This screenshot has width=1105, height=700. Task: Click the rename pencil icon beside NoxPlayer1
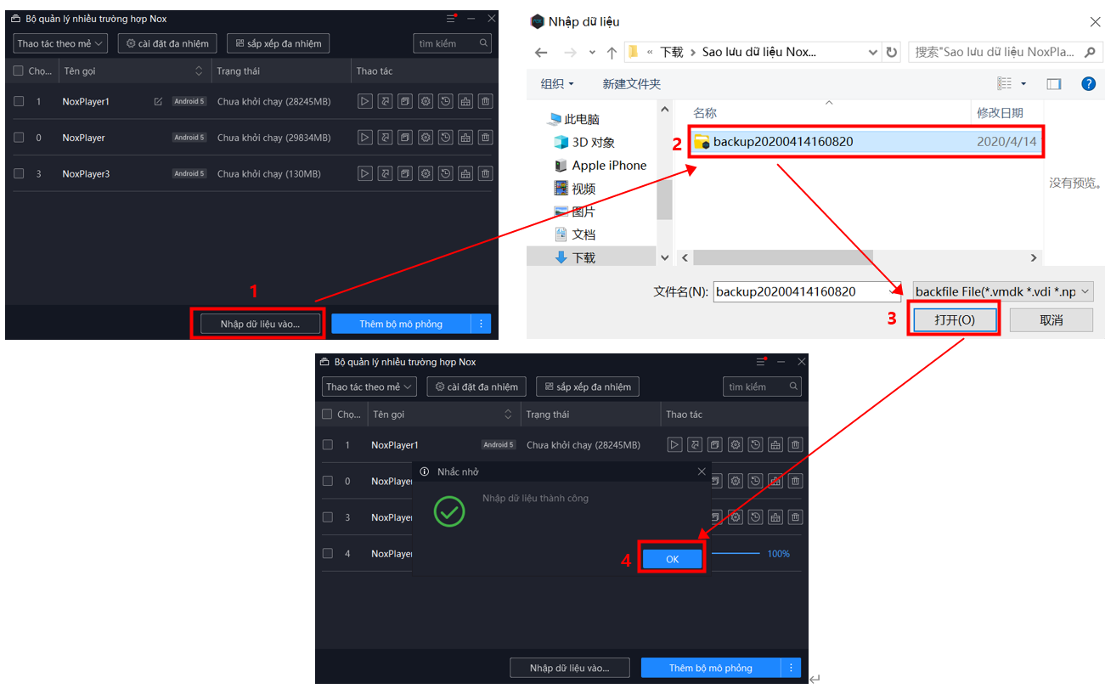point(158,102)
